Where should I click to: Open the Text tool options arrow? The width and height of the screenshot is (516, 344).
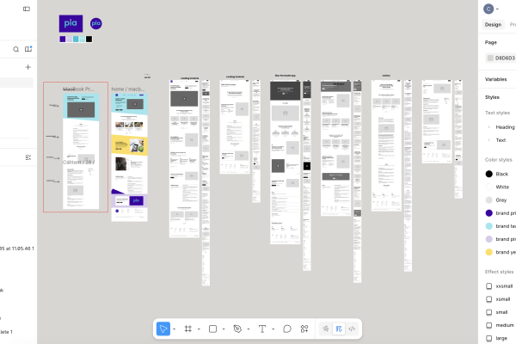pyautogui.click(x=273, y=329)
